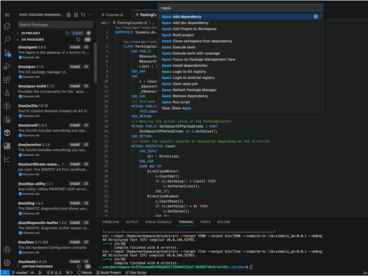The image size is (368, 276).
Task: Install @ax/apax as dev dependency (-D)
Action: click(86, 67)
